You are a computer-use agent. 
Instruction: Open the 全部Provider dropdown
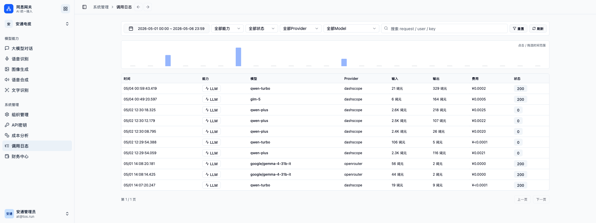click(x=301, y=28)
